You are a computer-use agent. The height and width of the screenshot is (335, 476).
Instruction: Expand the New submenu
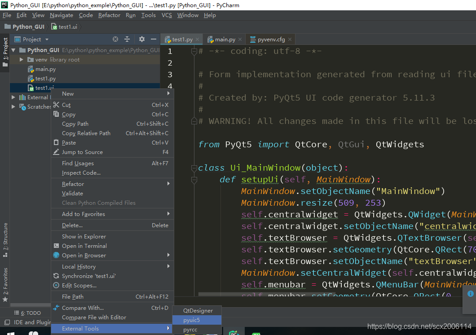tap(112, 93)
